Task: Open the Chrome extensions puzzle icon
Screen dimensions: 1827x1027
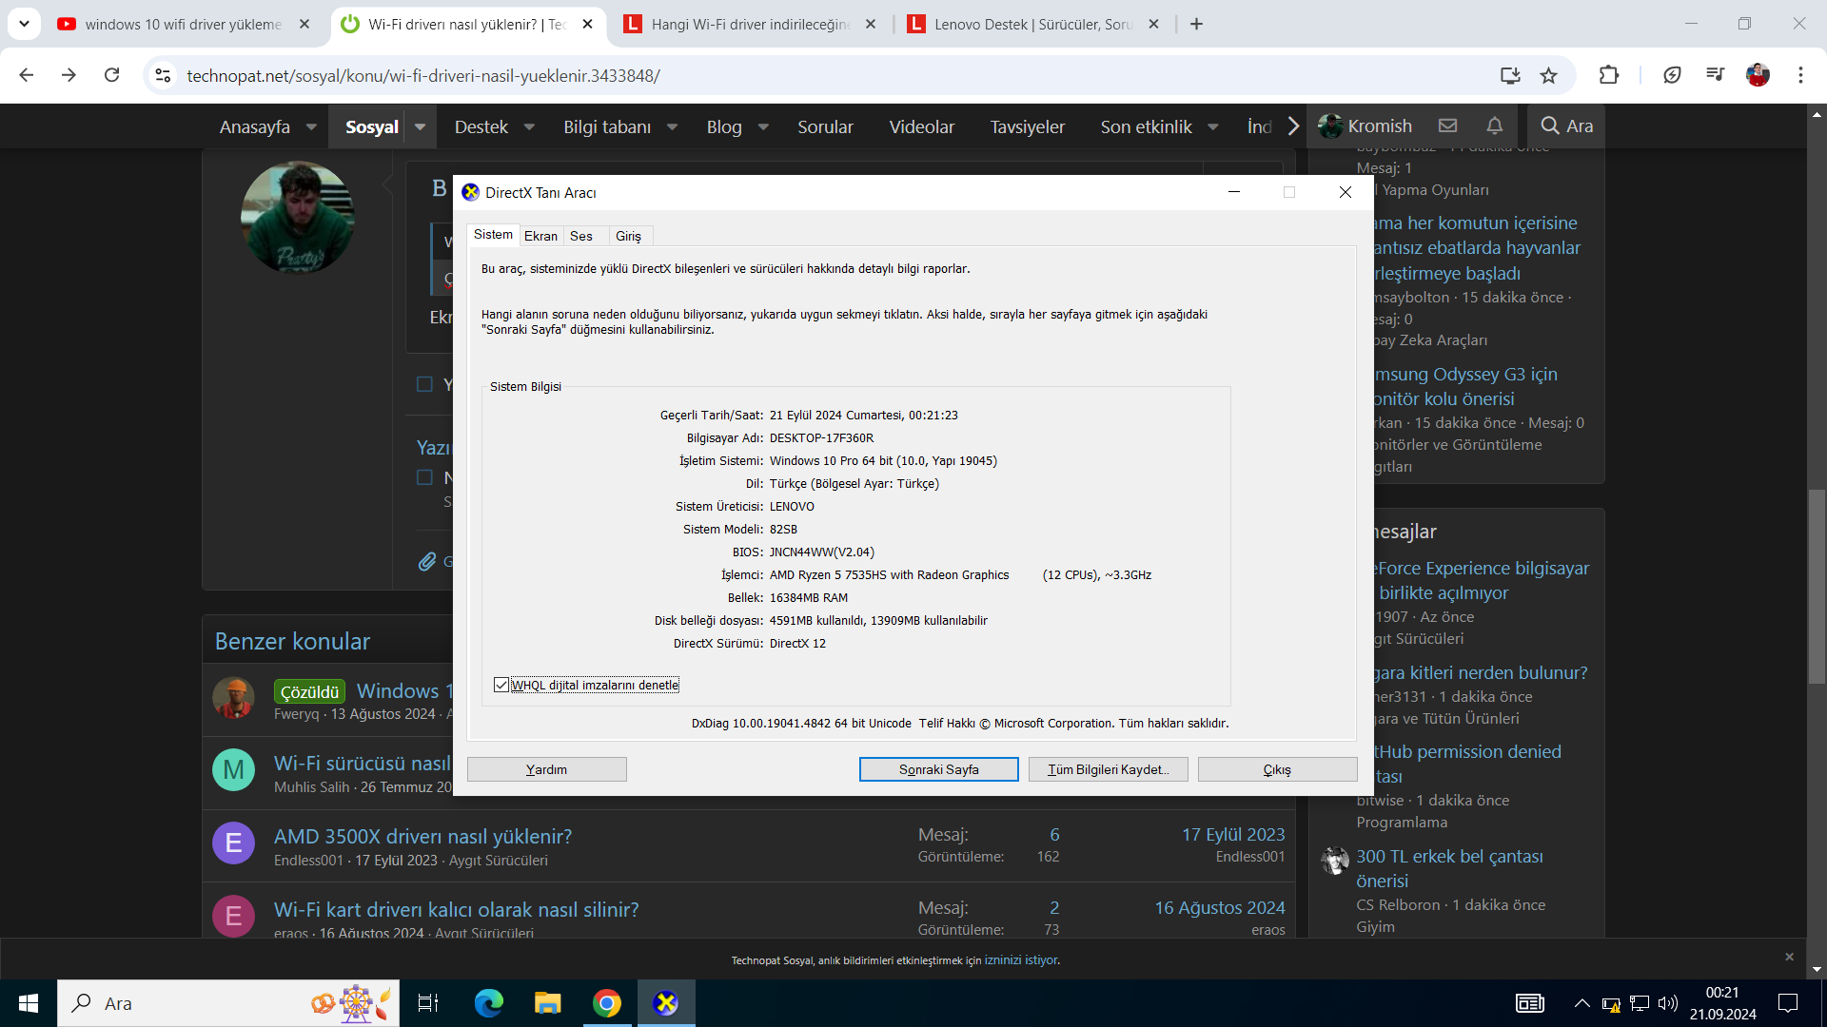Action: (1609, 75)
